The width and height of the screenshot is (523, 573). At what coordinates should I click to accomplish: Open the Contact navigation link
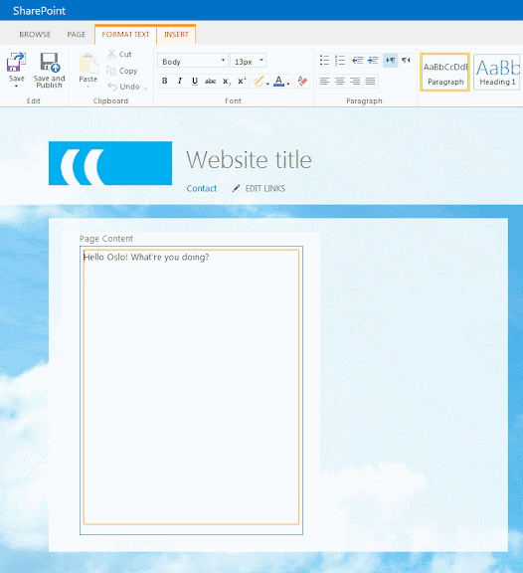202,188
